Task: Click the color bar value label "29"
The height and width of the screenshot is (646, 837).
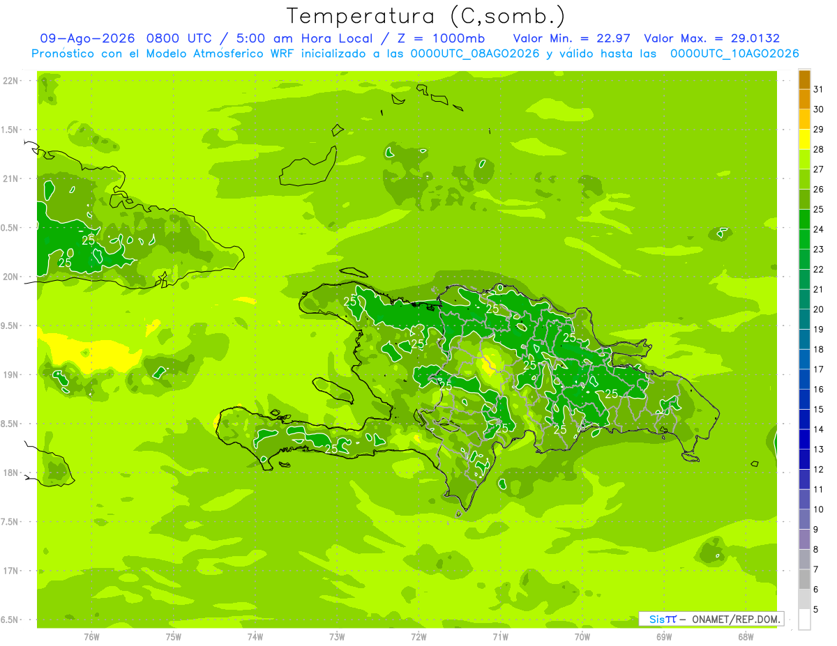Action: point(818,129)
